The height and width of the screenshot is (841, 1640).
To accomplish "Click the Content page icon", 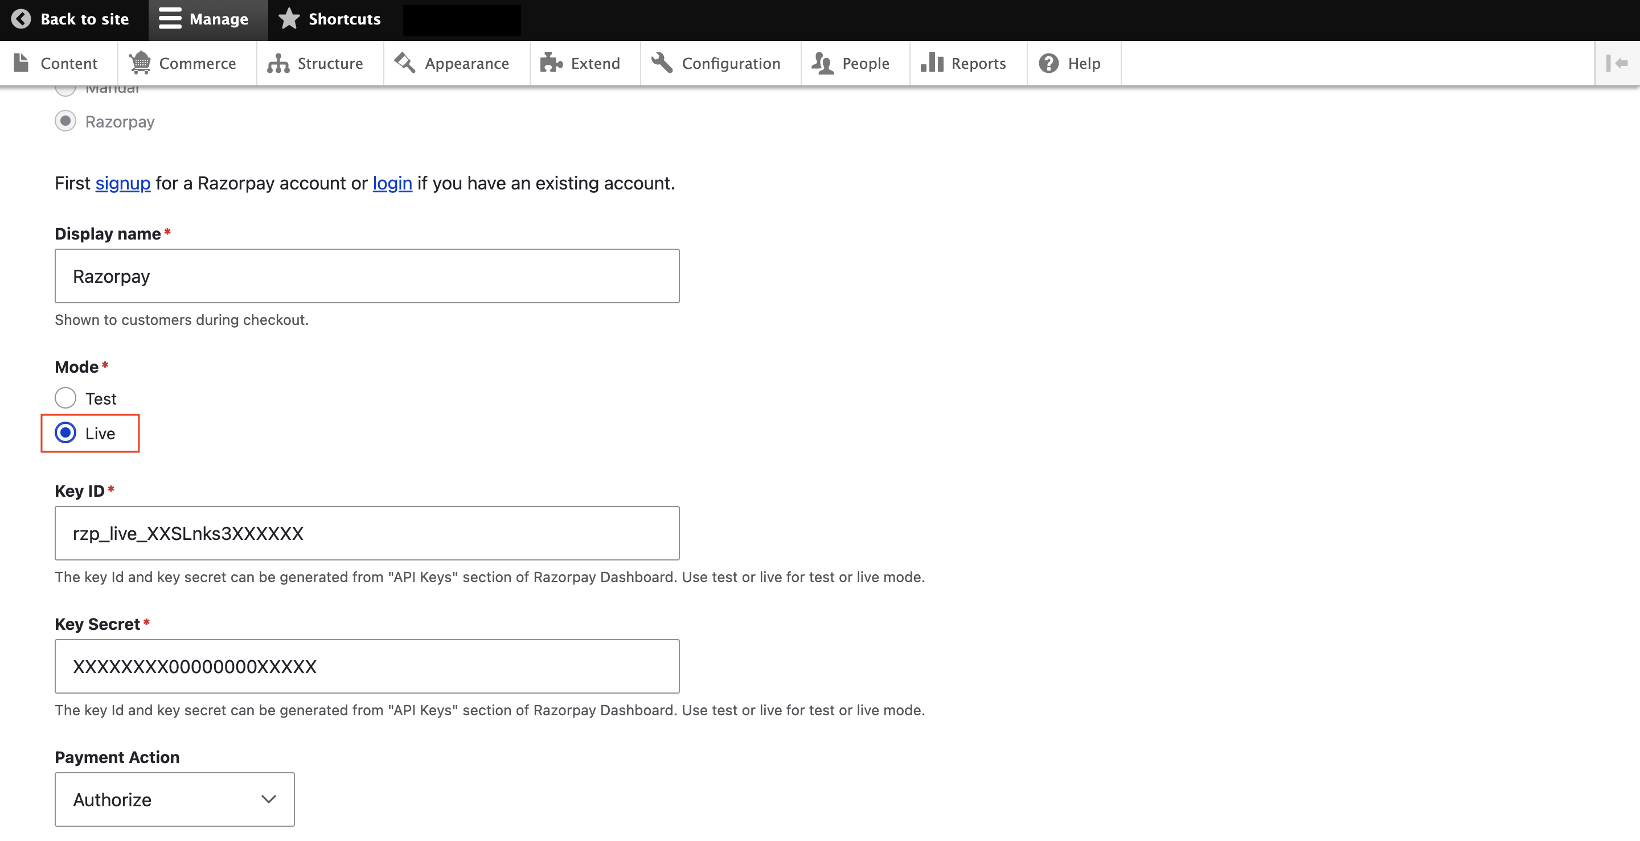I will coord(21,63).
